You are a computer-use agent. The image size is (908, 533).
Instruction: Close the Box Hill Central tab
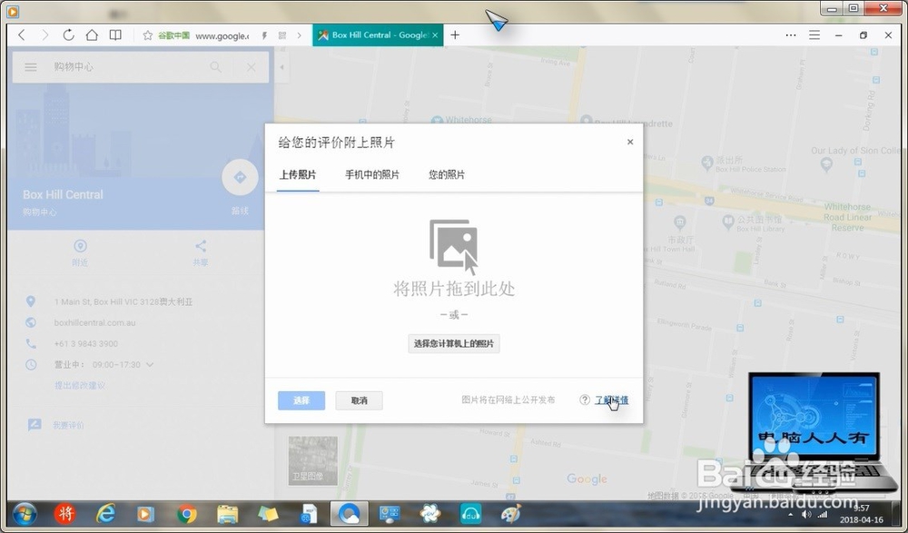[x=436, y=35]
